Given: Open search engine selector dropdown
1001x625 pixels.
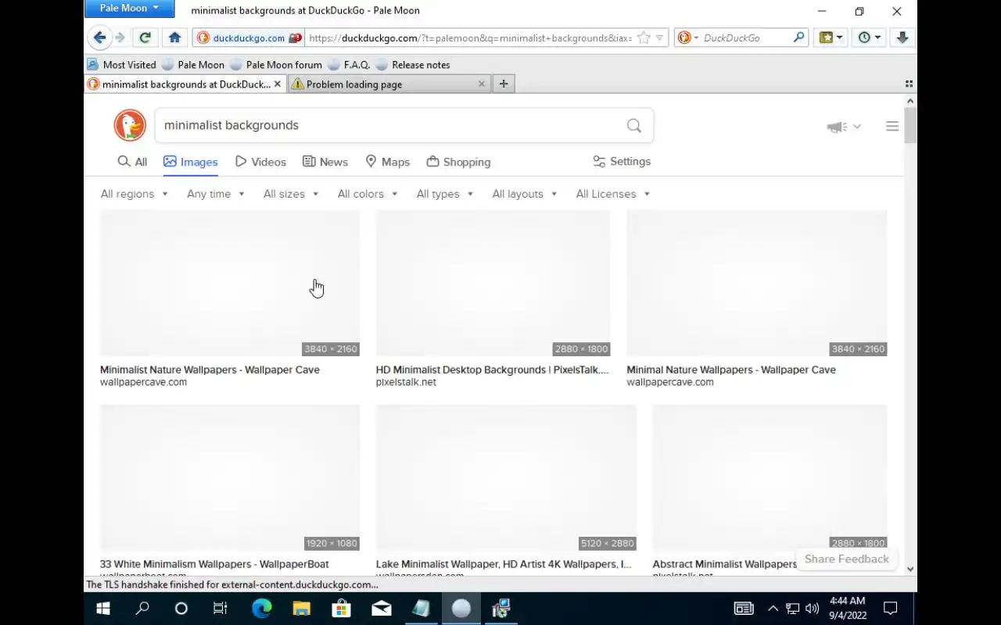Looking at the screenshot, I should coord(688,37).
